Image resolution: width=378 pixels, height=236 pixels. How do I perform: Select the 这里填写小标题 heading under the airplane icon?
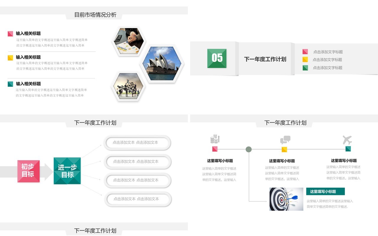pyautogui.click(x=344, y=160)
